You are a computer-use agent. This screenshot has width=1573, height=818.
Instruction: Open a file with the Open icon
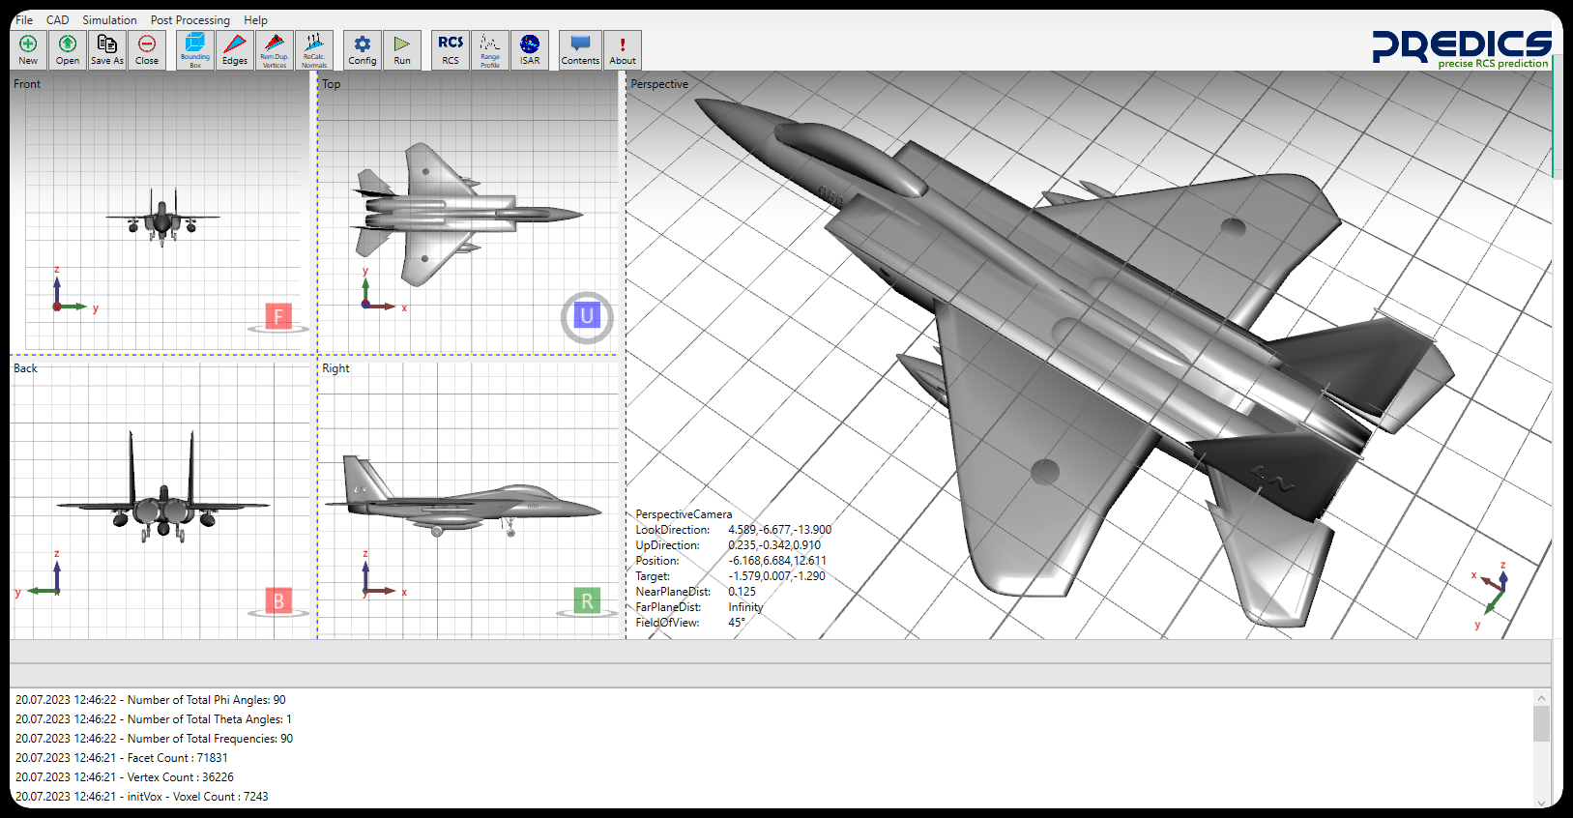click(x=68, y=49)
